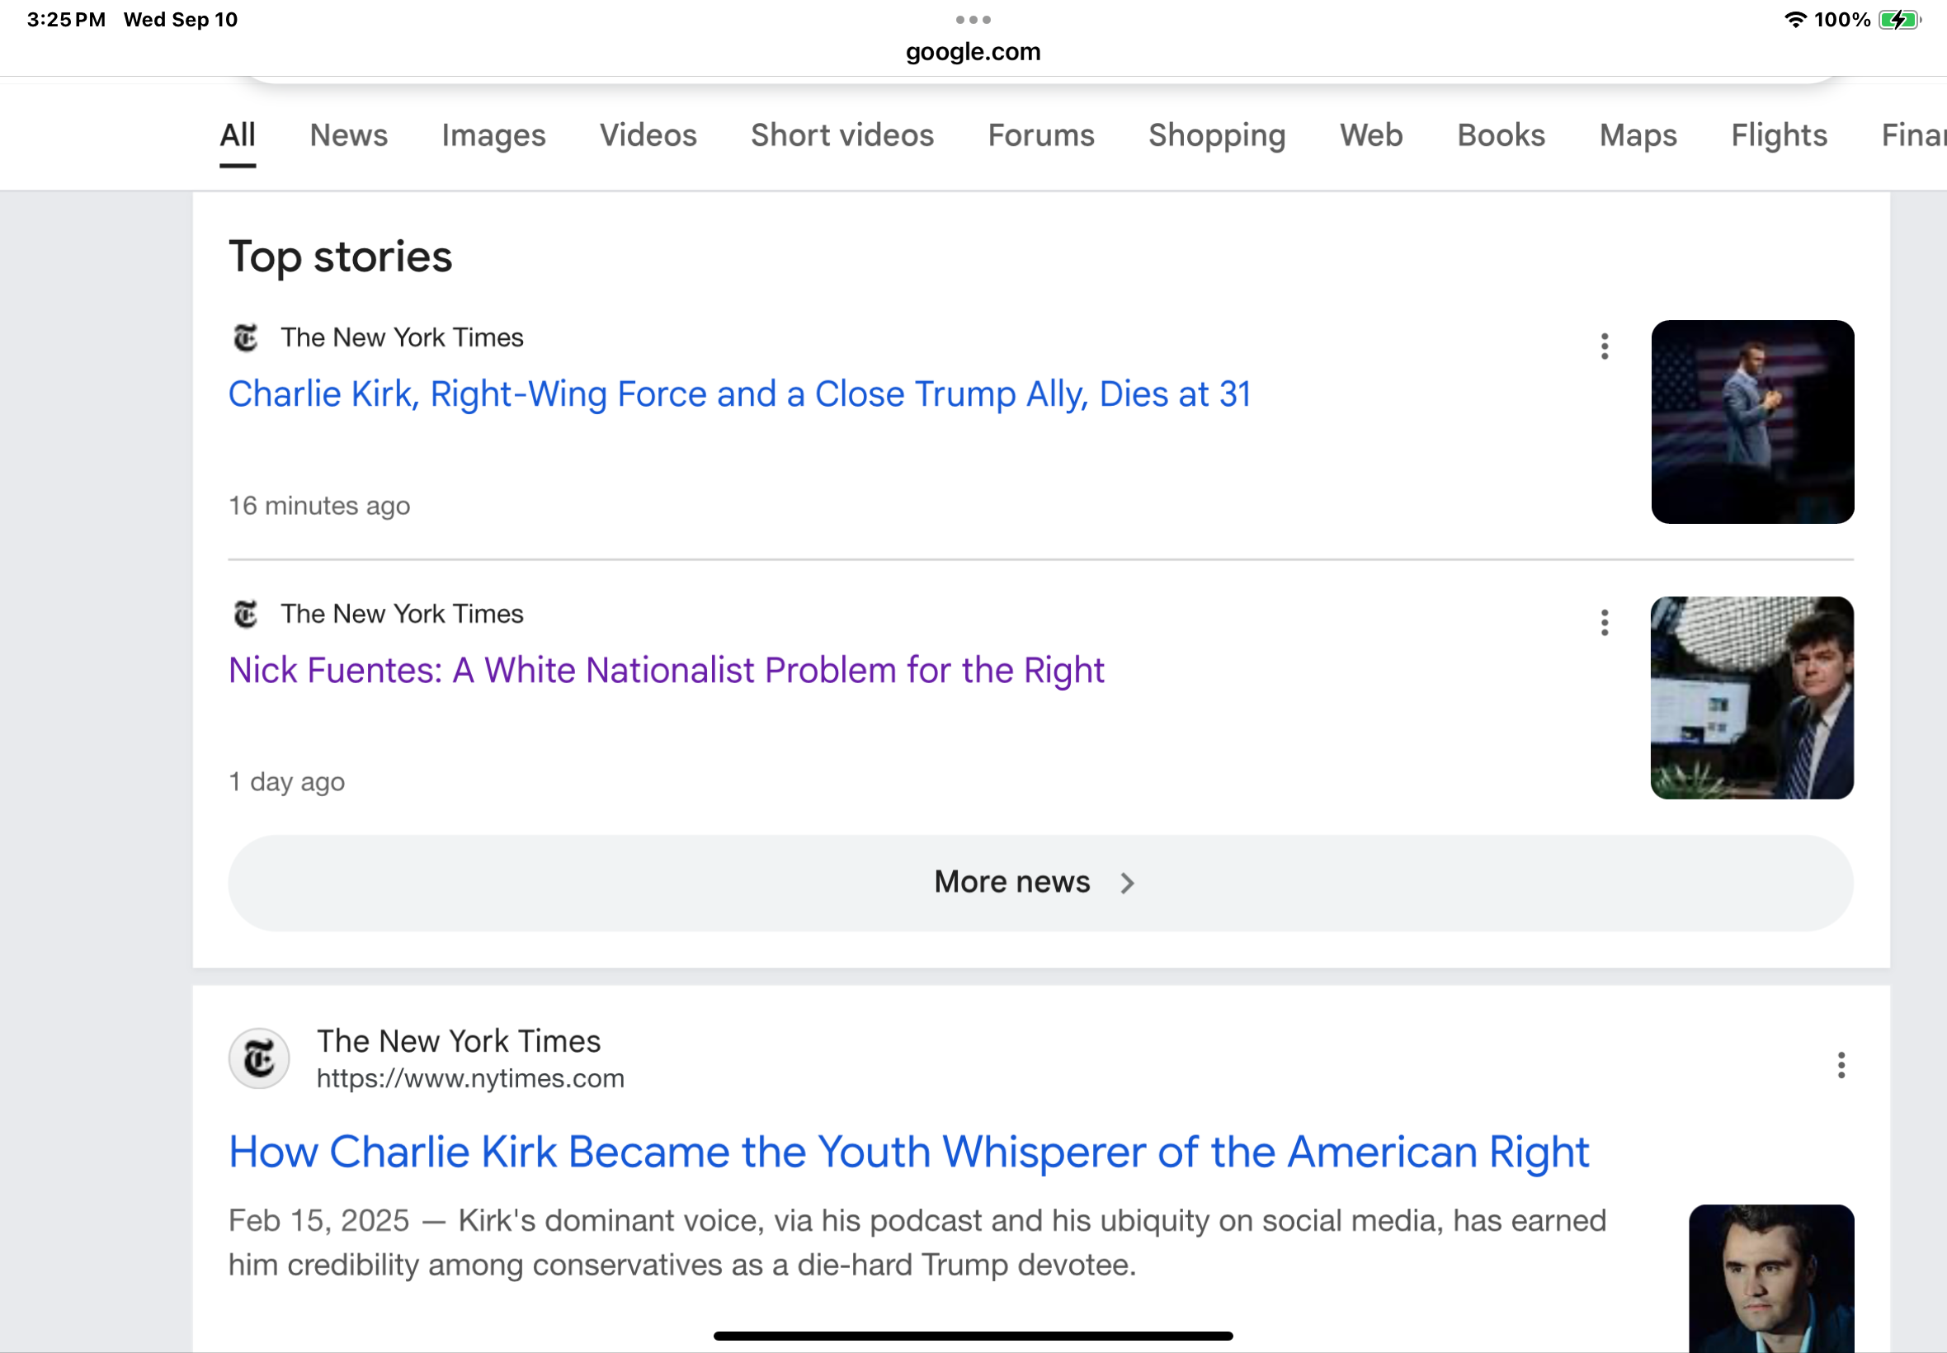1947x1353 pixels.
Task: Switch to the All tab
Action: [238, 135]
